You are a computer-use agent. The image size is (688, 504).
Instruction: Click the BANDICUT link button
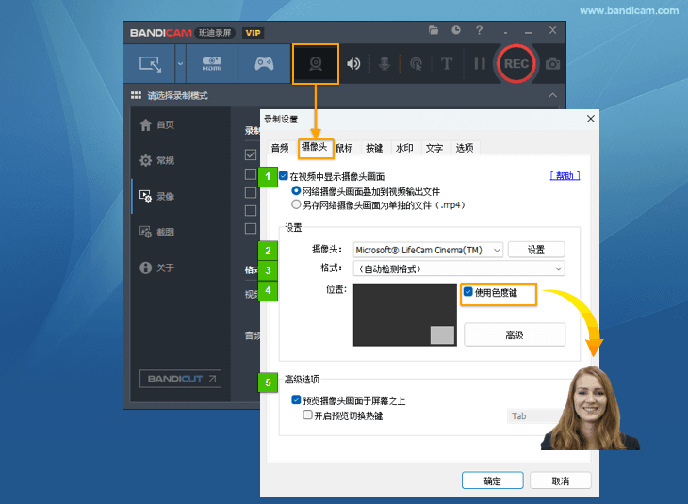tap(180, 379)
